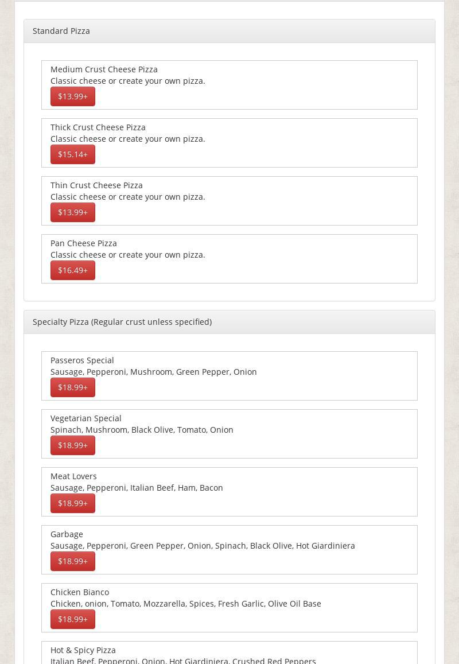Open the Passeros Special item title
459x664 pixels.
(82, 360)
